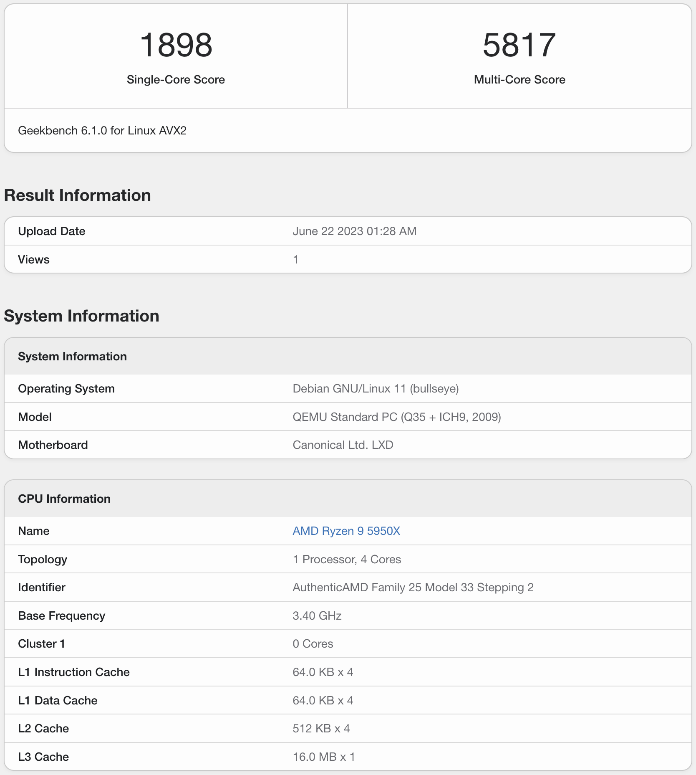Select the single-core score 1898
This screenshot has width=696, height=775.
coord(176,45)
